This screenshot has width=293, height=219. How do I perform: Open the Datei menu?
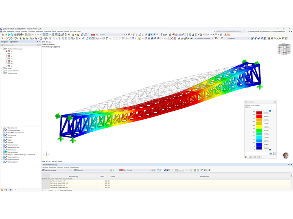click(x=4, y=32)
